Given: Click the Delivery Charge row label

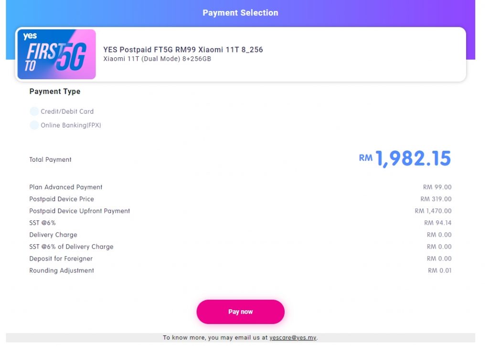Looking at the screenshot, I should point(53,235).
